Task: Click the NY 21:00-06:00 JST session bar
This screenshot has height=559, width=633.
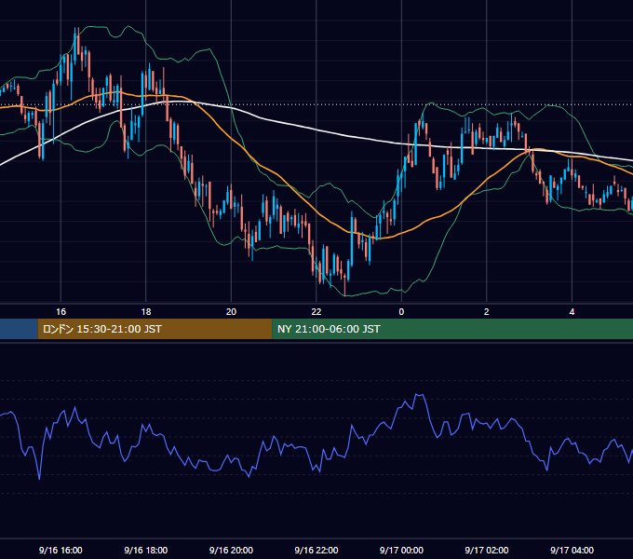Action: tap(452, 329)
